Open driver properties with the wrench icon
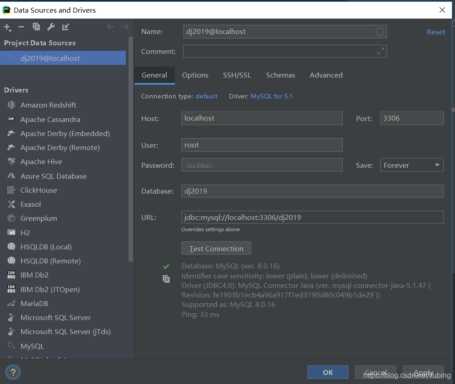Image resolution: width=455 pixels, height=384 pixels. point(51,27)
